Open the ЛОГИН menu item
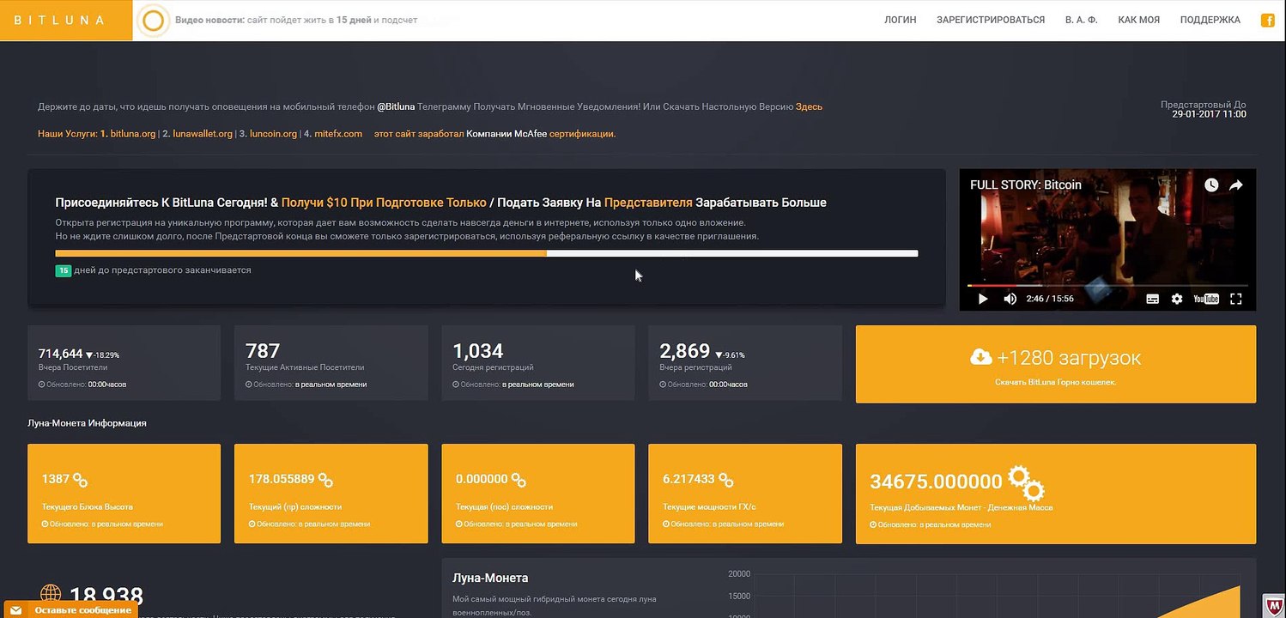 pos(901,20)
